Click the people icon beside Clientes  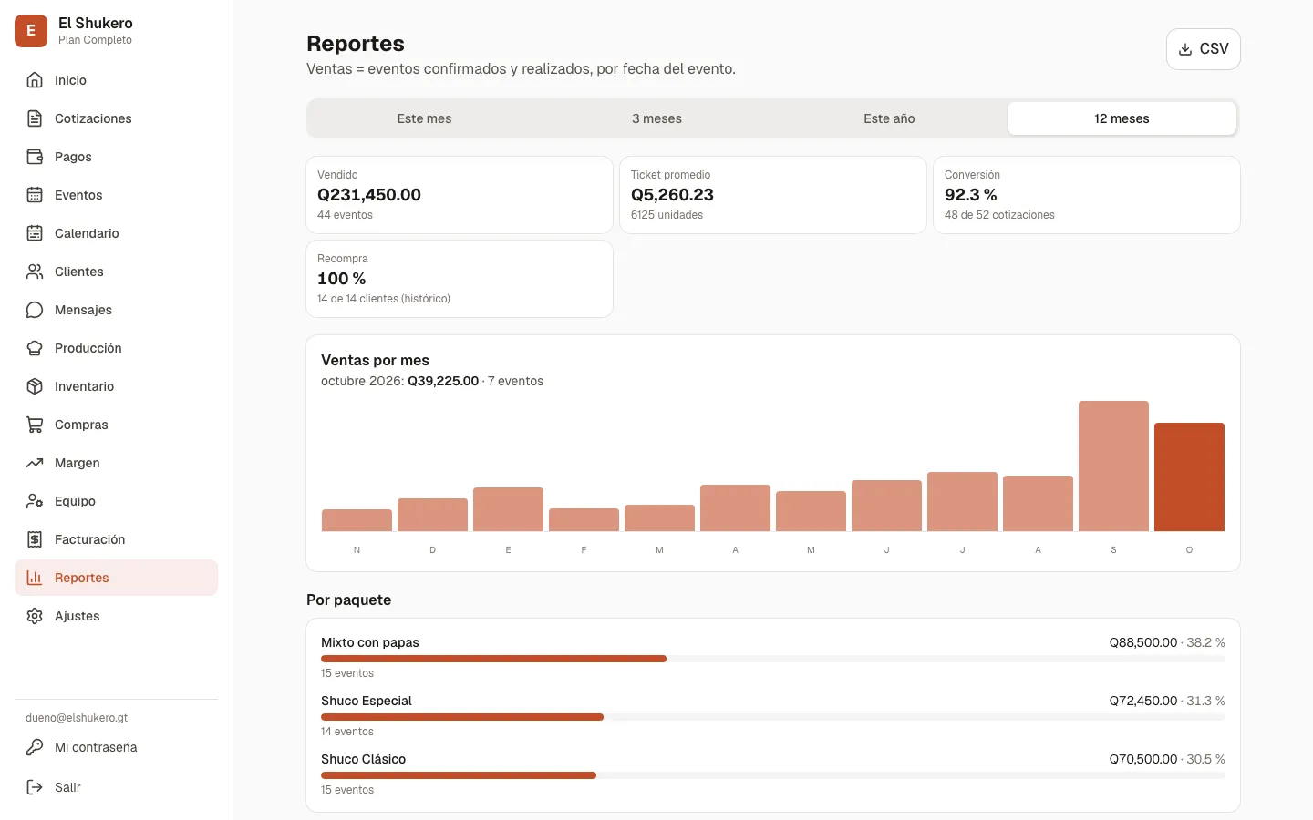point(35,272)
